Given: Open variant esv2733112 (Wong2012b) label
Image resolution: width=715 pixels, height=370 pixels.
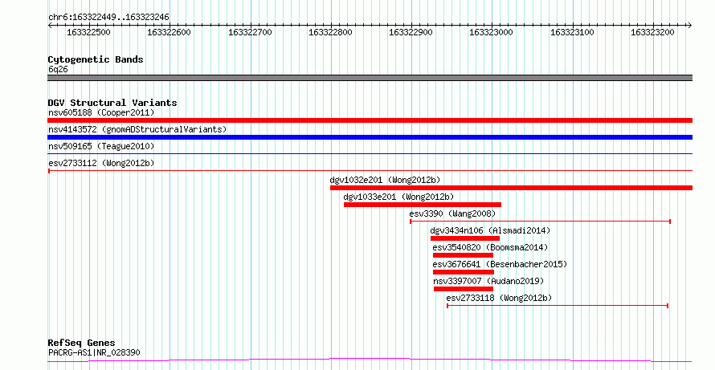Looking at the screenshot, I should [101, 163].
